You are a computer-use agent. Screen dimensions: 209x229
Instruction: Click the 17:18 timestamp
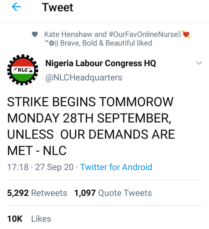pos(18,167)
